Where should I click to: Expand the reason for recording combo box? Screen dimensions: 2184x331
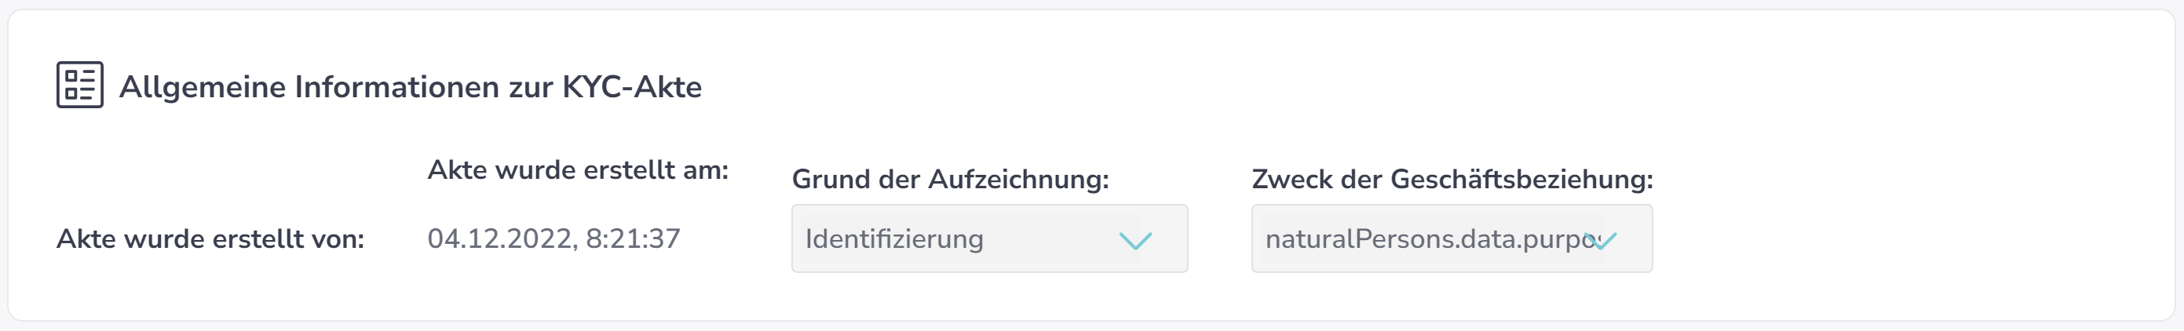(989, 238)
